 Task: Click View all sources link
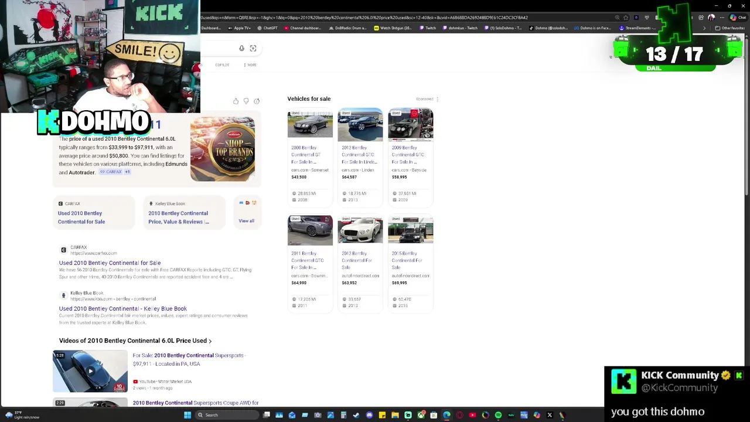pos(246,221)
